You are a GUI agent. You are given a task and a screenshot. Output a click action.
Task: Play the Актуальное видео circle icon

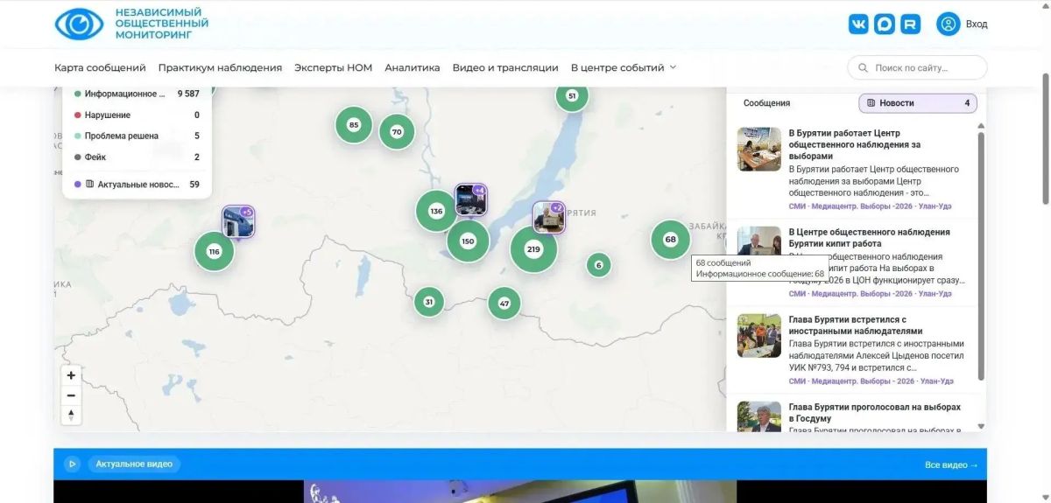click(73, 464)
